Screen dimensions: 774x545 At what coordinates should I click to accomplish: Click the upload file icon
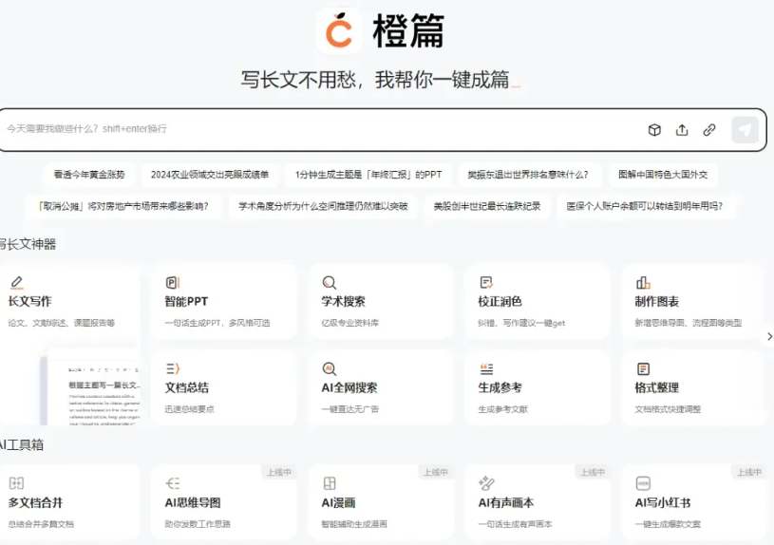(682, 130)
